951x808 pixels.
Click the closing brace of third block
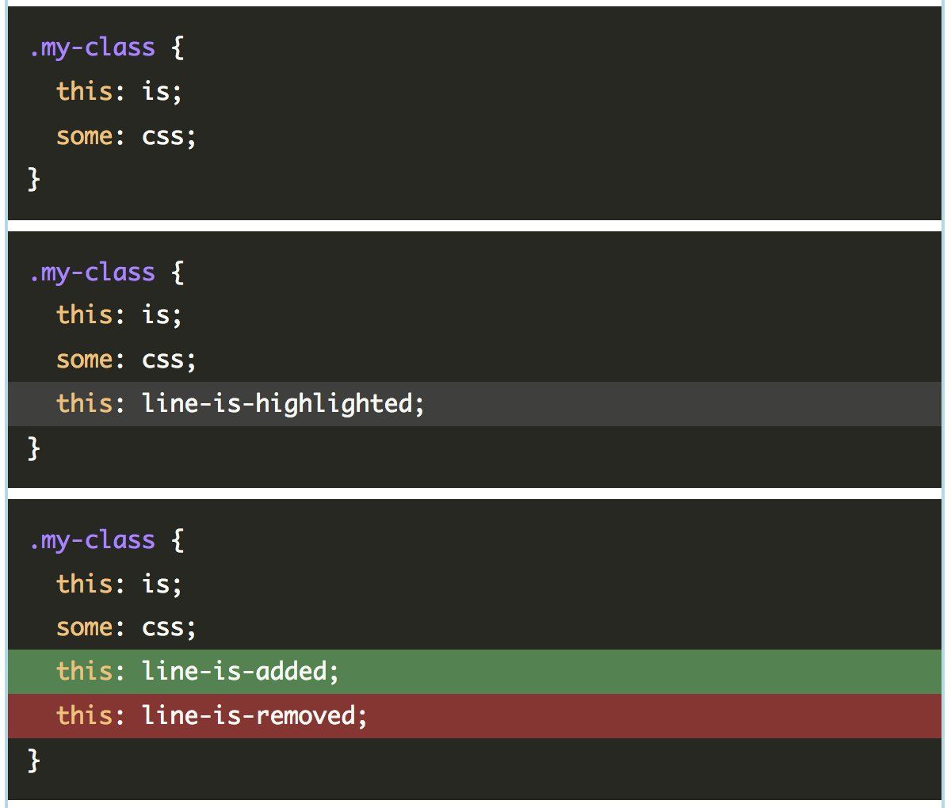coord(34,760)
